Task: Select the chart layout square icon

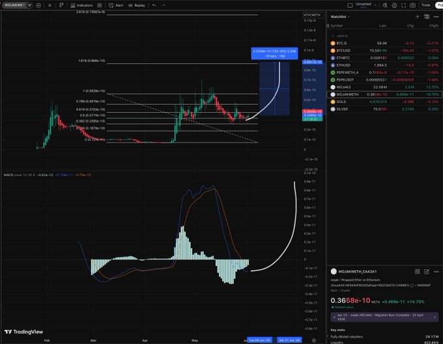Action: pos(350,5)
